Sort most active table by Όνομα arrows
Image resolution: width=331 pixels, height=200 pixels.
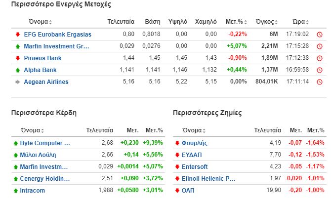point(50,22)
